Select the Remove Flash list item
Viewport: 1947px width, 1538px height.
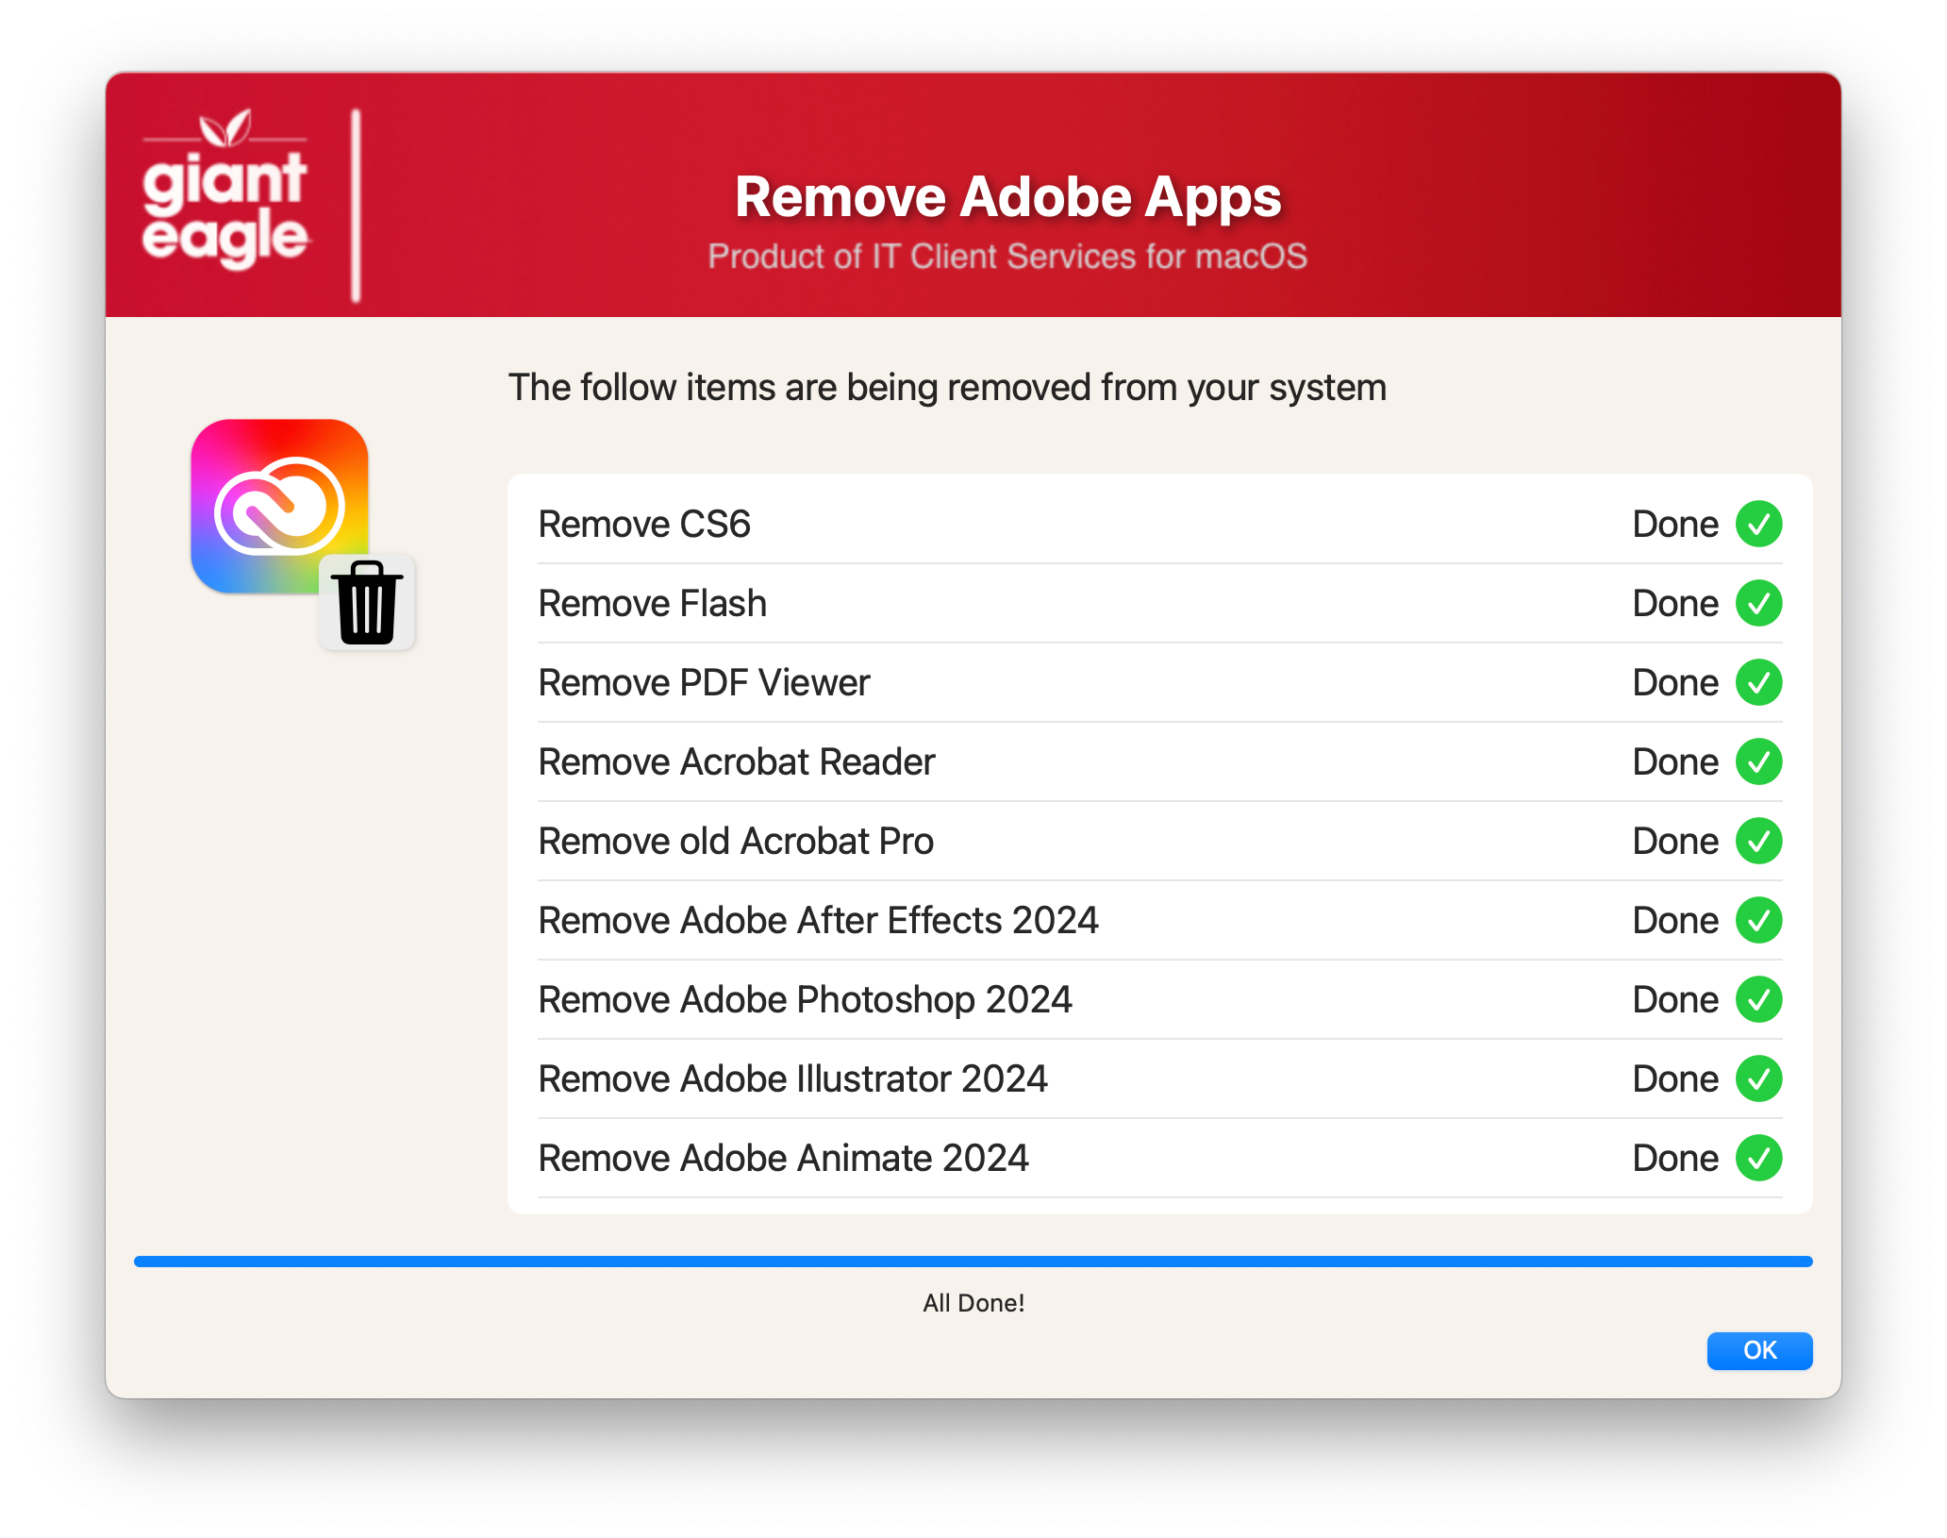(1159, 603)
